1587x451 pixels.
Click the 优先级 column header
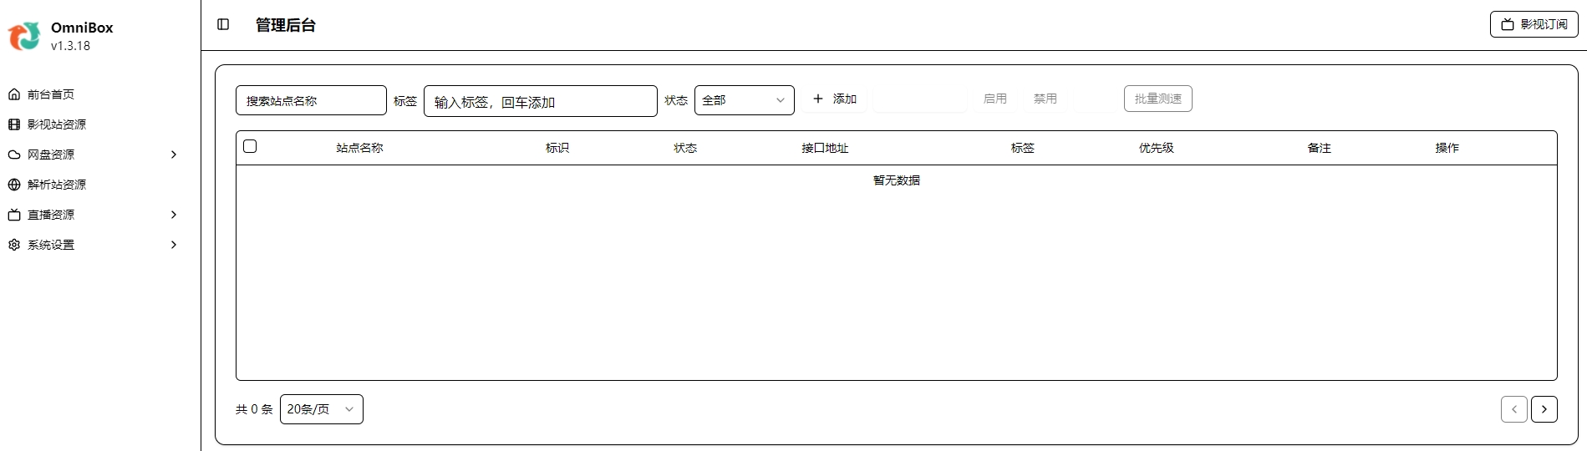point(1157,148)
